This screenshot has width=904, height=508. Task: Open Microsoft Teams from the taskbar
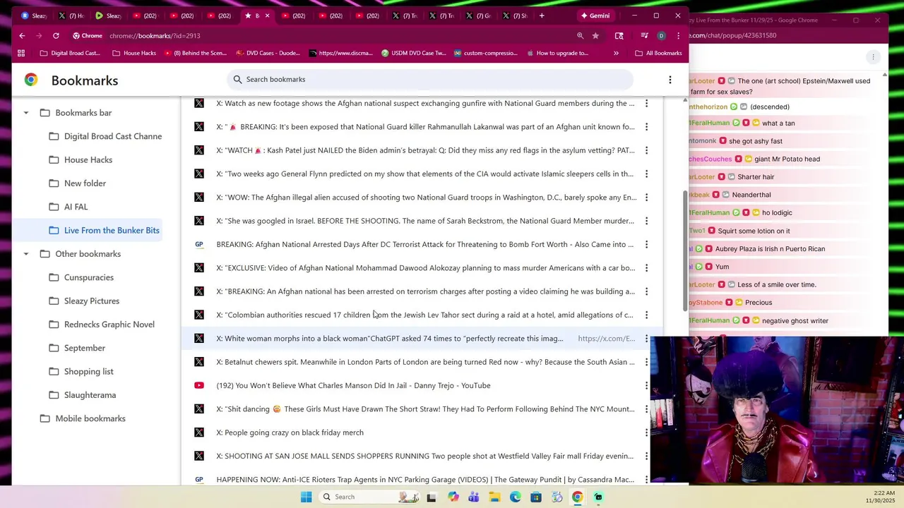[473, 497]
